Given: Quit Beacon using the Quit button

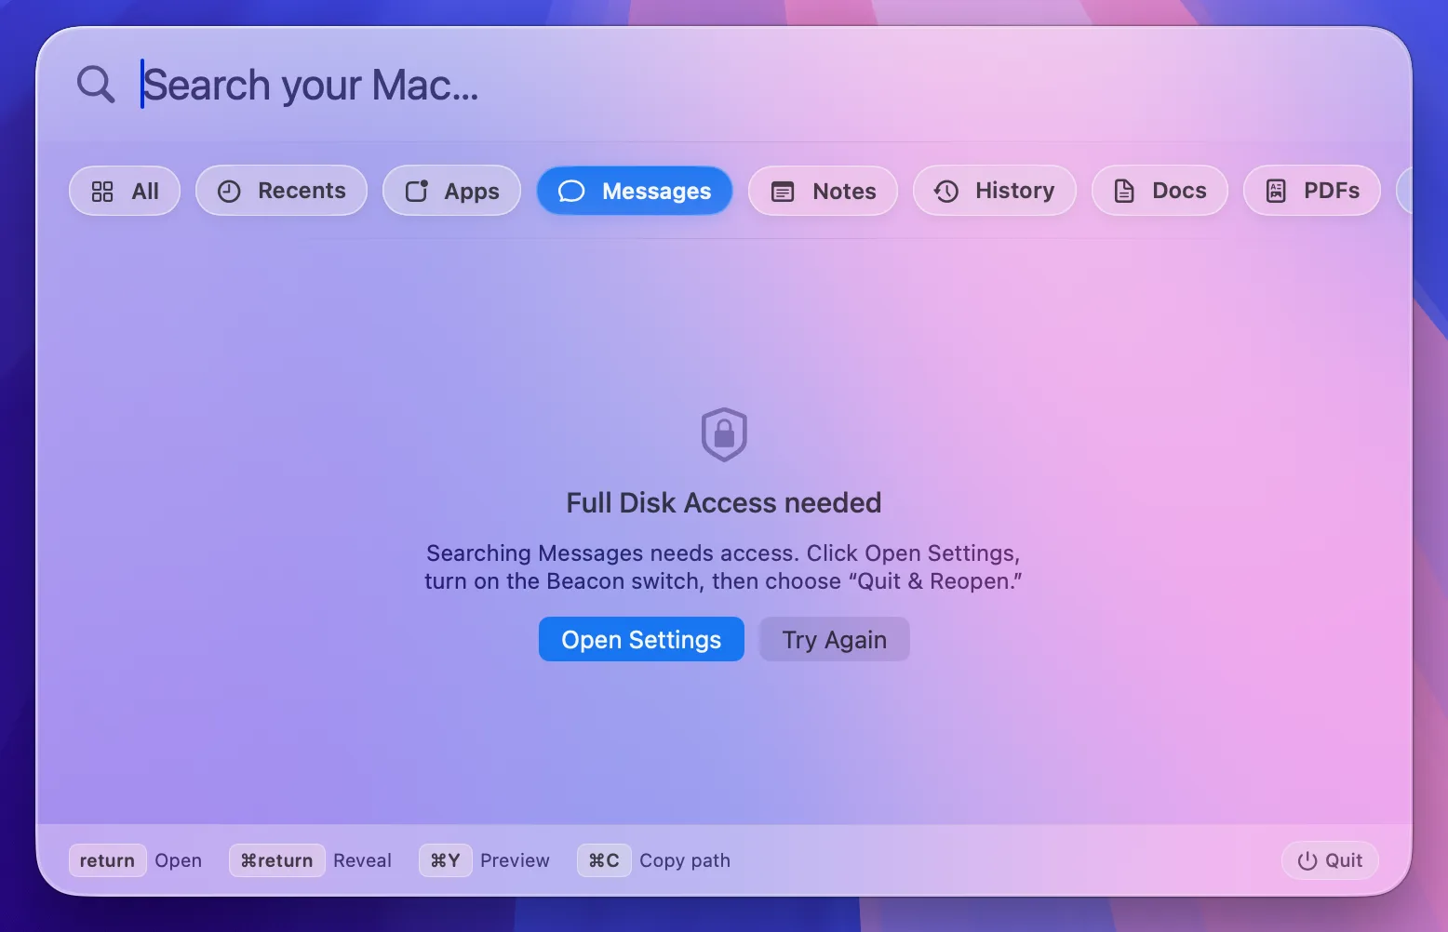Looking at the screenshot, I should coord(1330,860).
